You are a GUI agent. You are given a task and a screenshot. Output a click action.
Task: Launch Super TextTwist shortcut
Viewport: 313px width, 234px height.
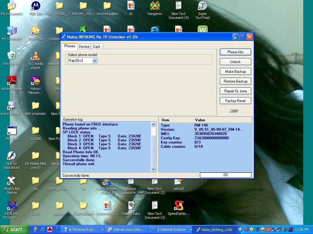click(x=202, y=10)
